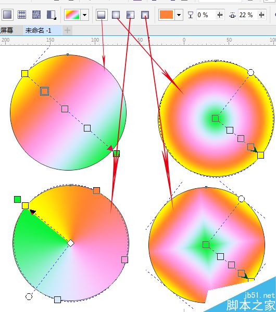Click the node position icon
Viewport: 276px width, 312px height.
tap(233, 15)
